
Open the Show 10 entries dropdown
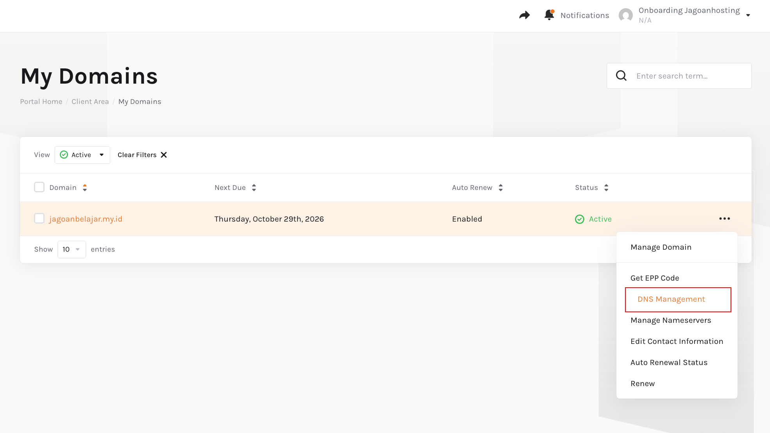pyautogui.click(x=72, y=249)
